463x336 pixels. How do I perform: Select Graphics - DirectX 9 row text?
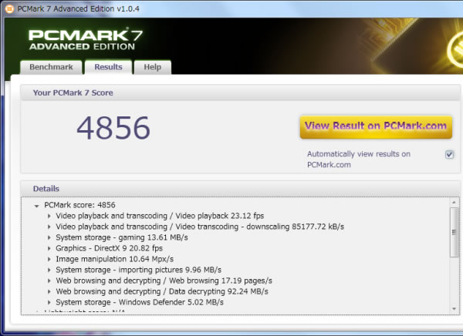tap(110, 248)
